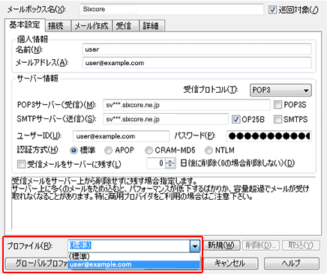The height and width of the screenshot is (274, 327).
Task: Click the プロファイル combo box arrow
Action: tap(195, 246)
